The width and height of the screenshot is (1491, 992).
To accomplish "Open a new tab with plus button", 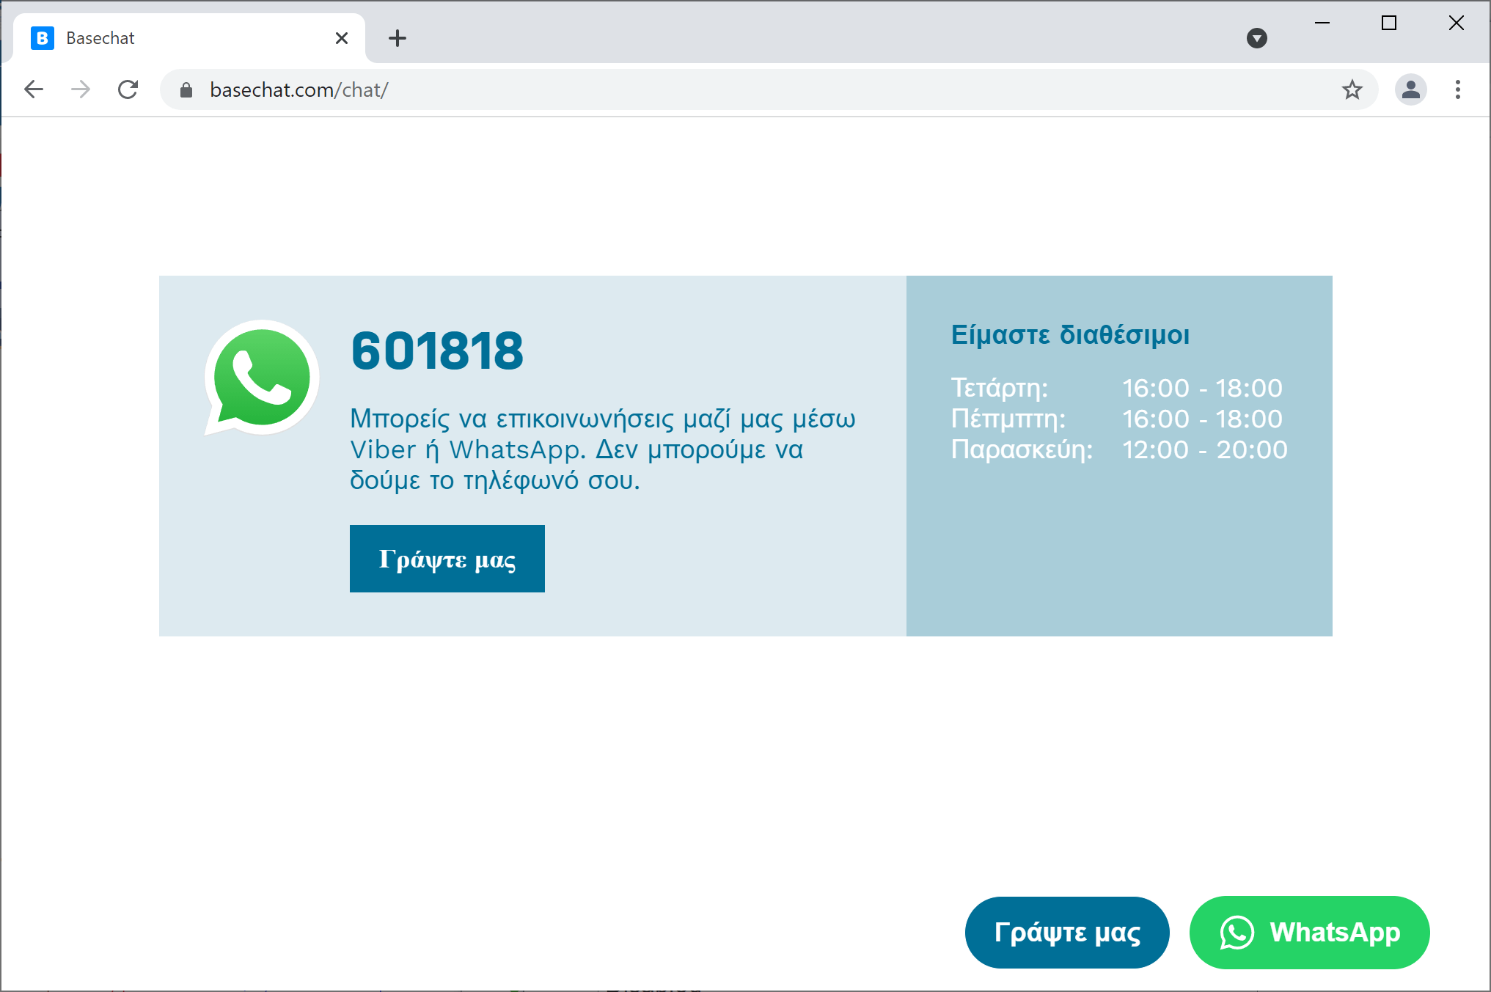I will (x=398, y=38).
